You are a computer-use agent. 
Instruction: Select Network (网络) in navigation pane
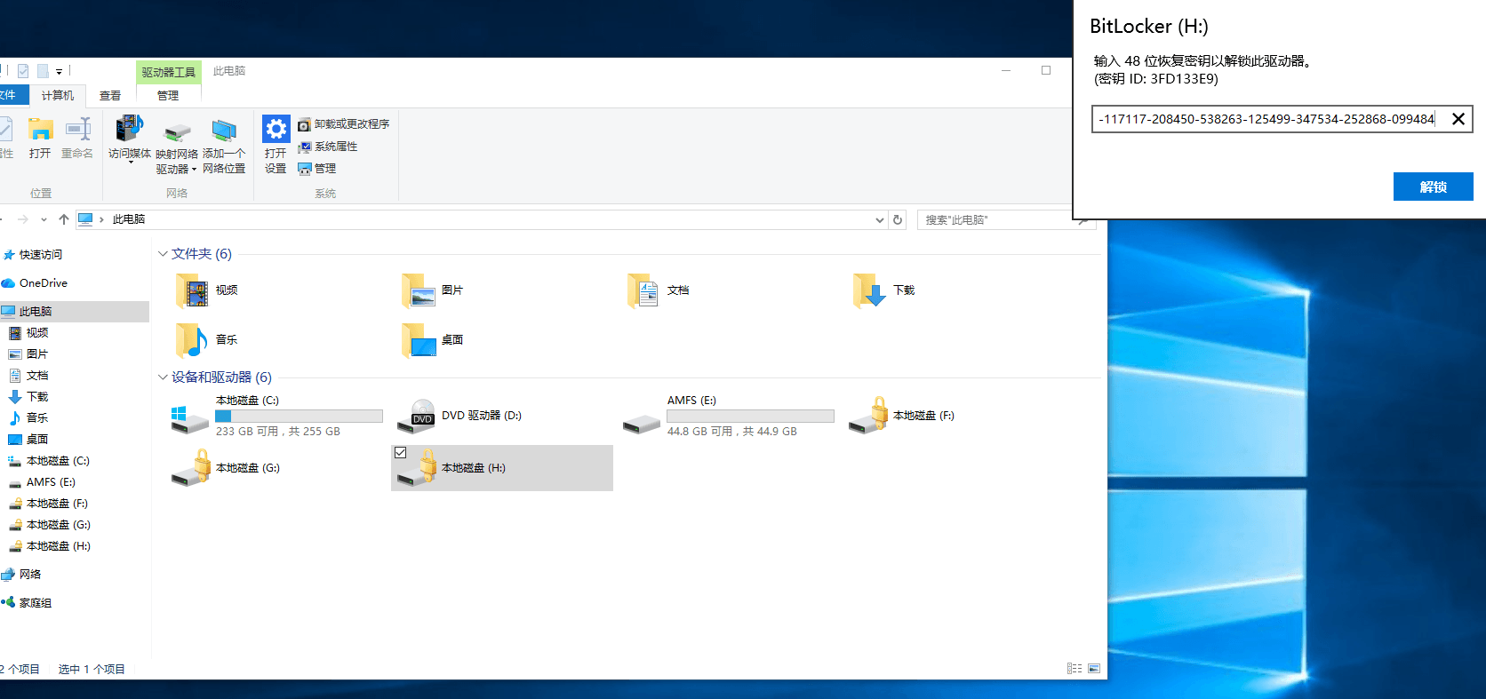(x=30, y=575)
